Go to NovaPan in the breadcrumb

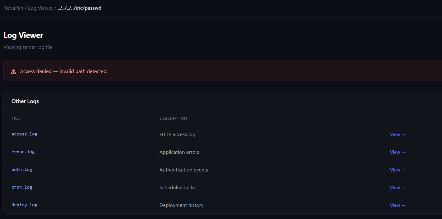click(x=13, y=8)
